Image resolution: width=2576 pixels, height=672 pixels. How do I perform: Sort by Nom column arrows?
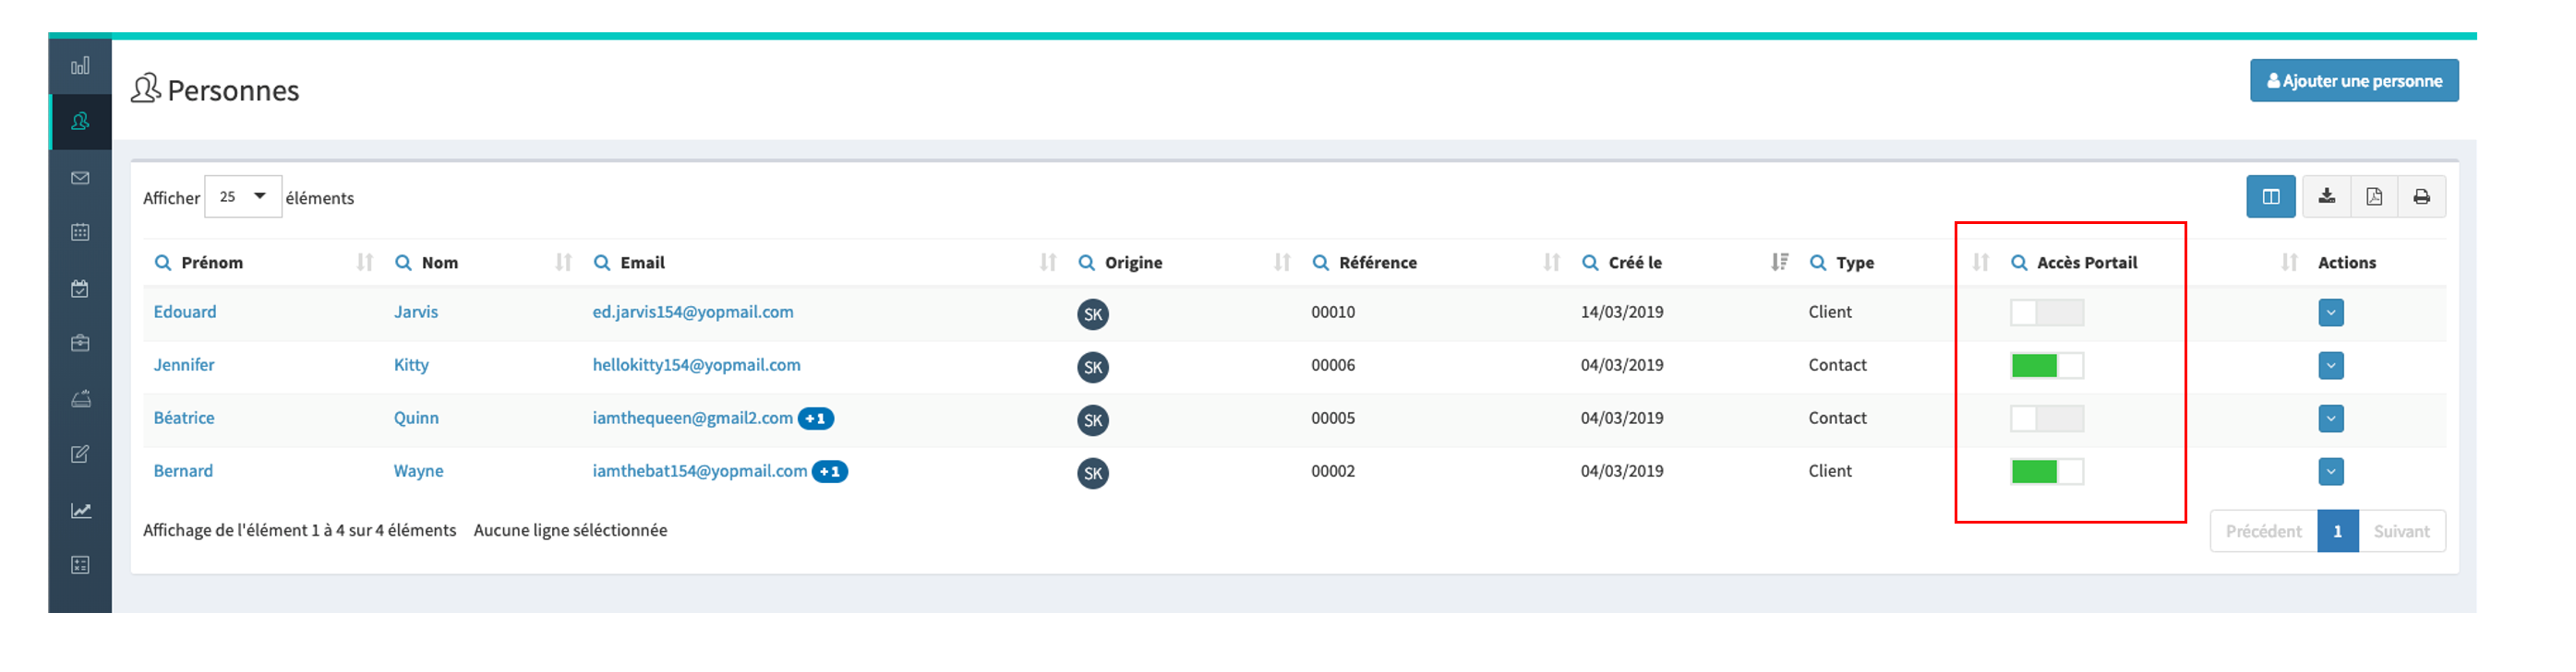(x=564, y=263)
